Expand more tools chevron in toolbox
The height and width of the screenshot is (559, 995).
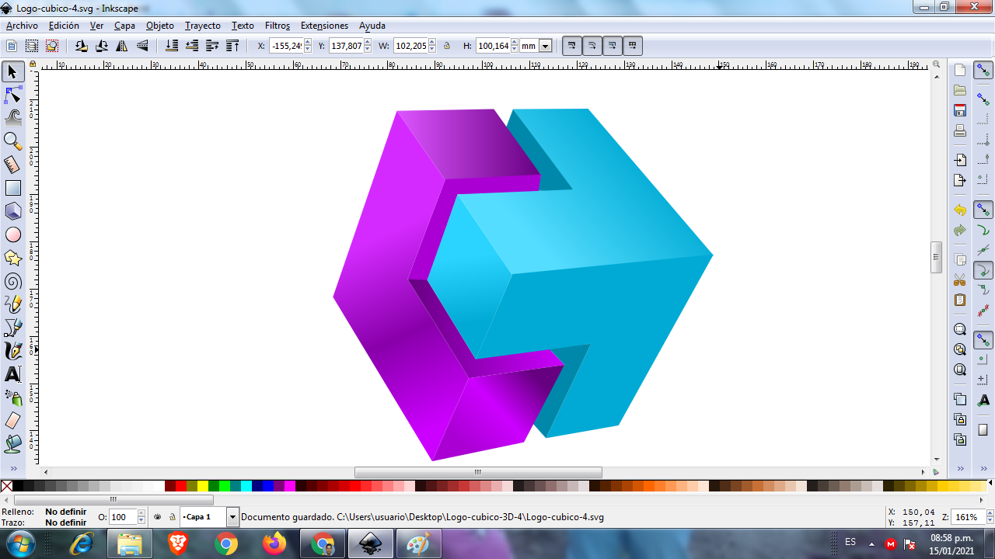tap(12, 469)
